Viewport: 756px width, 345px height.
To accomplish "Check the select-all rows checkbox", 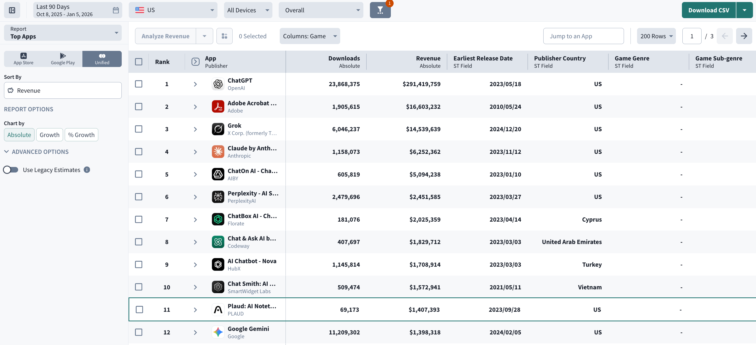I will click(x=139, y=62).
